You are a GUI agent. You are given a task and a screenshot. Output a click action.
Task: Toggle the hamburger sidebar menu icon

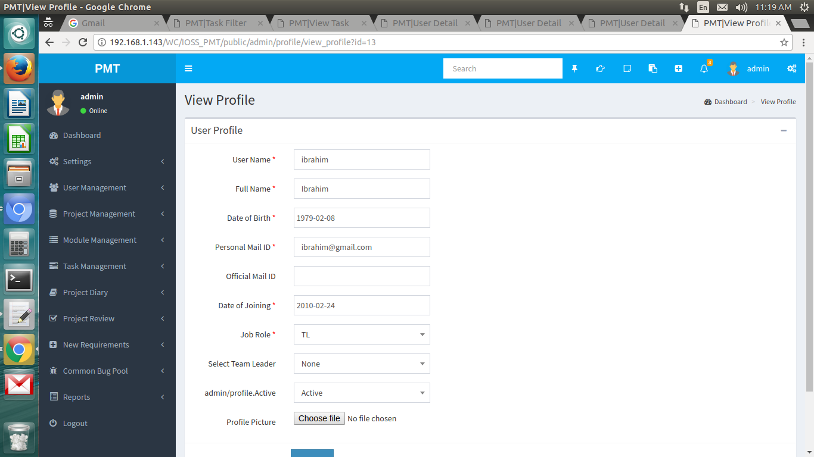188,68
